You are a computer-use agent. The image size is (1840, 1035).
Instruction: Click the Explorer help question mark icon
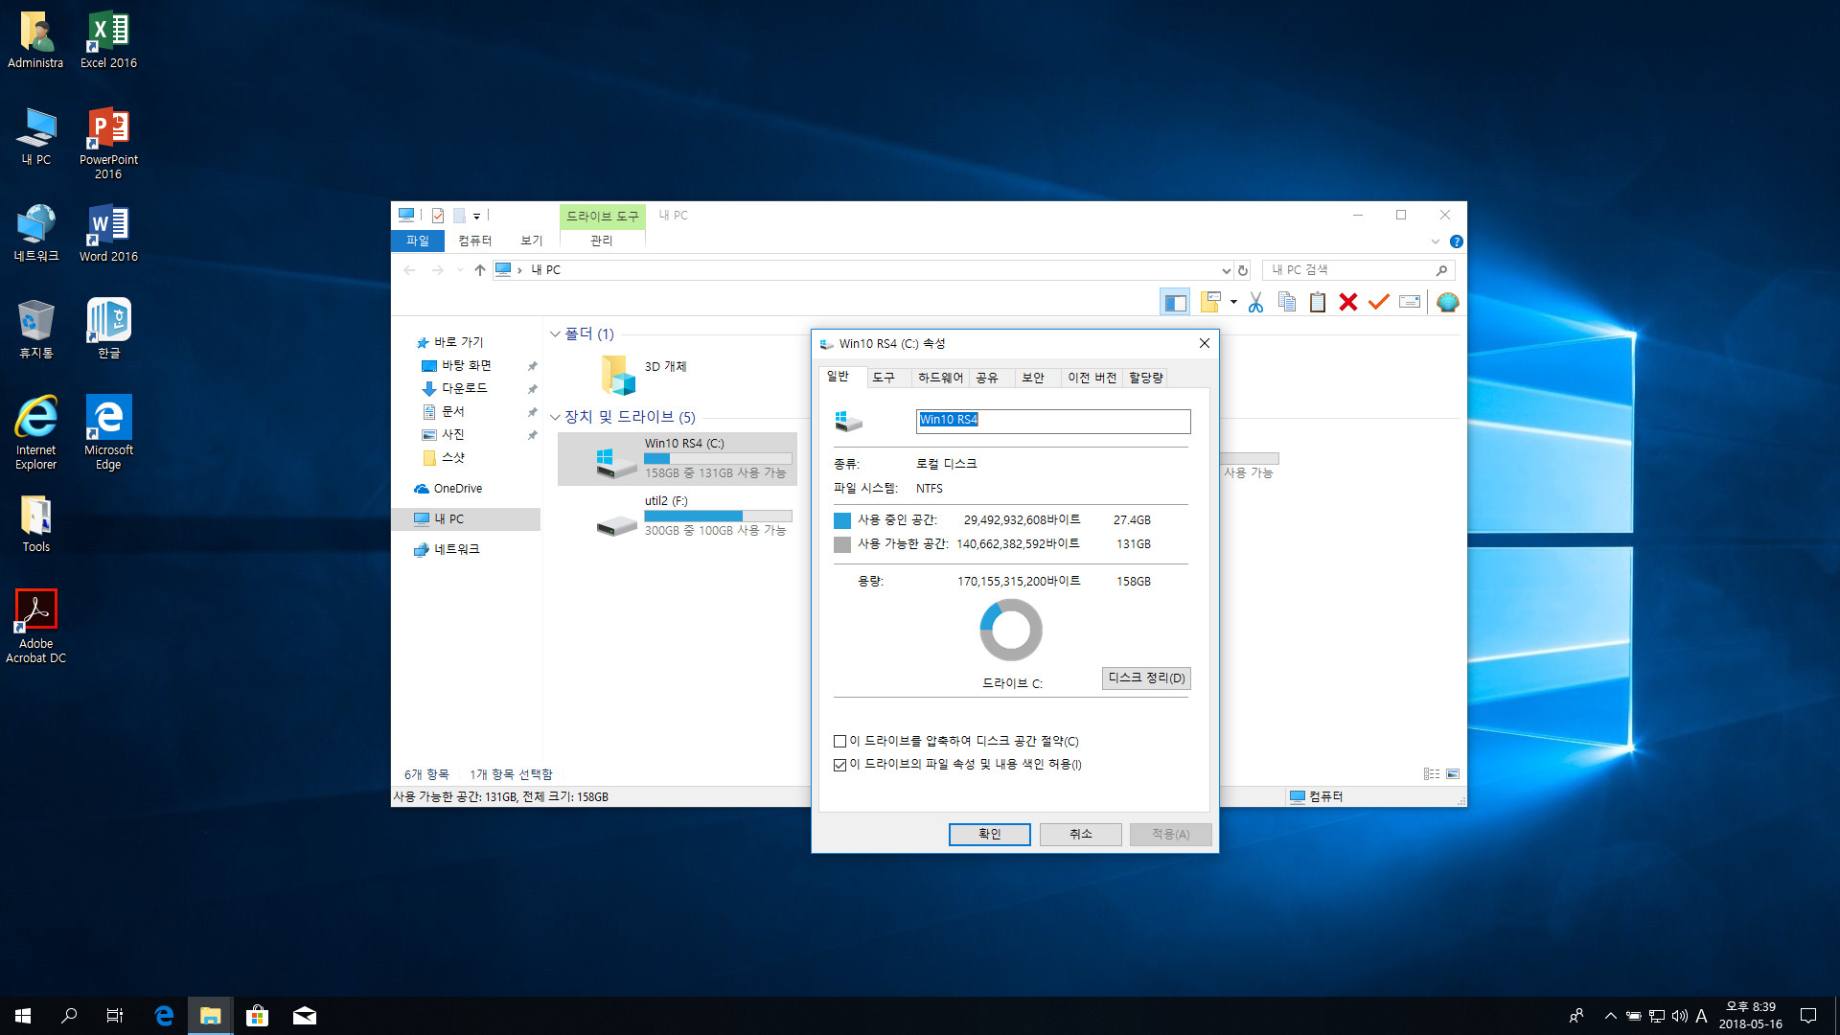[1457, 241]
